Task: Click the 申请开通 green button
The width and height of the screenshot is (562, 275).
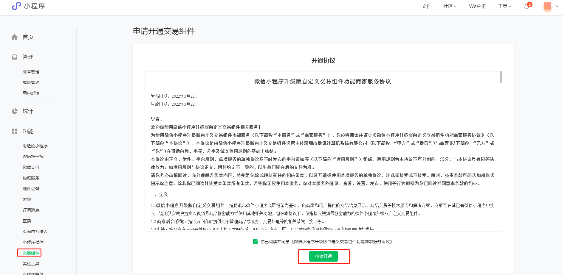Action: click(x=323, y=256)
